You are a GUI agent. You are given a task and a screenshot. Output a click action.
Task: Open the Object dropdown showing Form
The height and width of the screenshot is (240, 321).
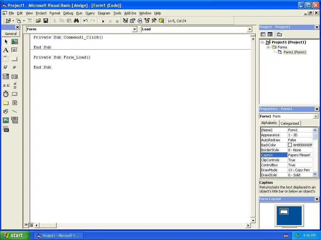click(134, 29)
